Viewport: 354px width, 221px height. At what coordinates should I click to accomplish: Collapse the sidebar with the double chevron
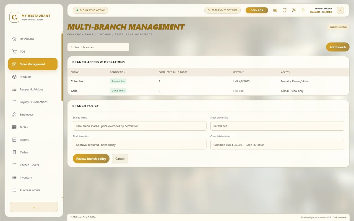34,207
